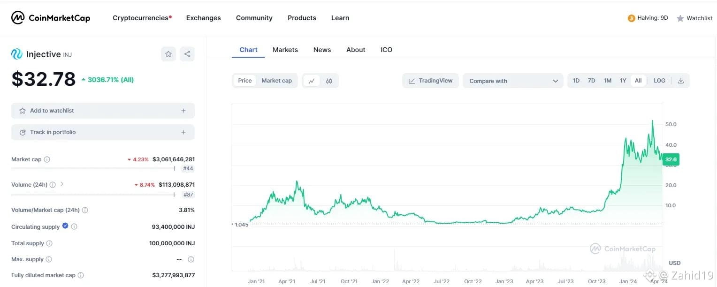Click the Injective coin logo
Viewport: 717px width, 287px height.
(x=17, y=54)
